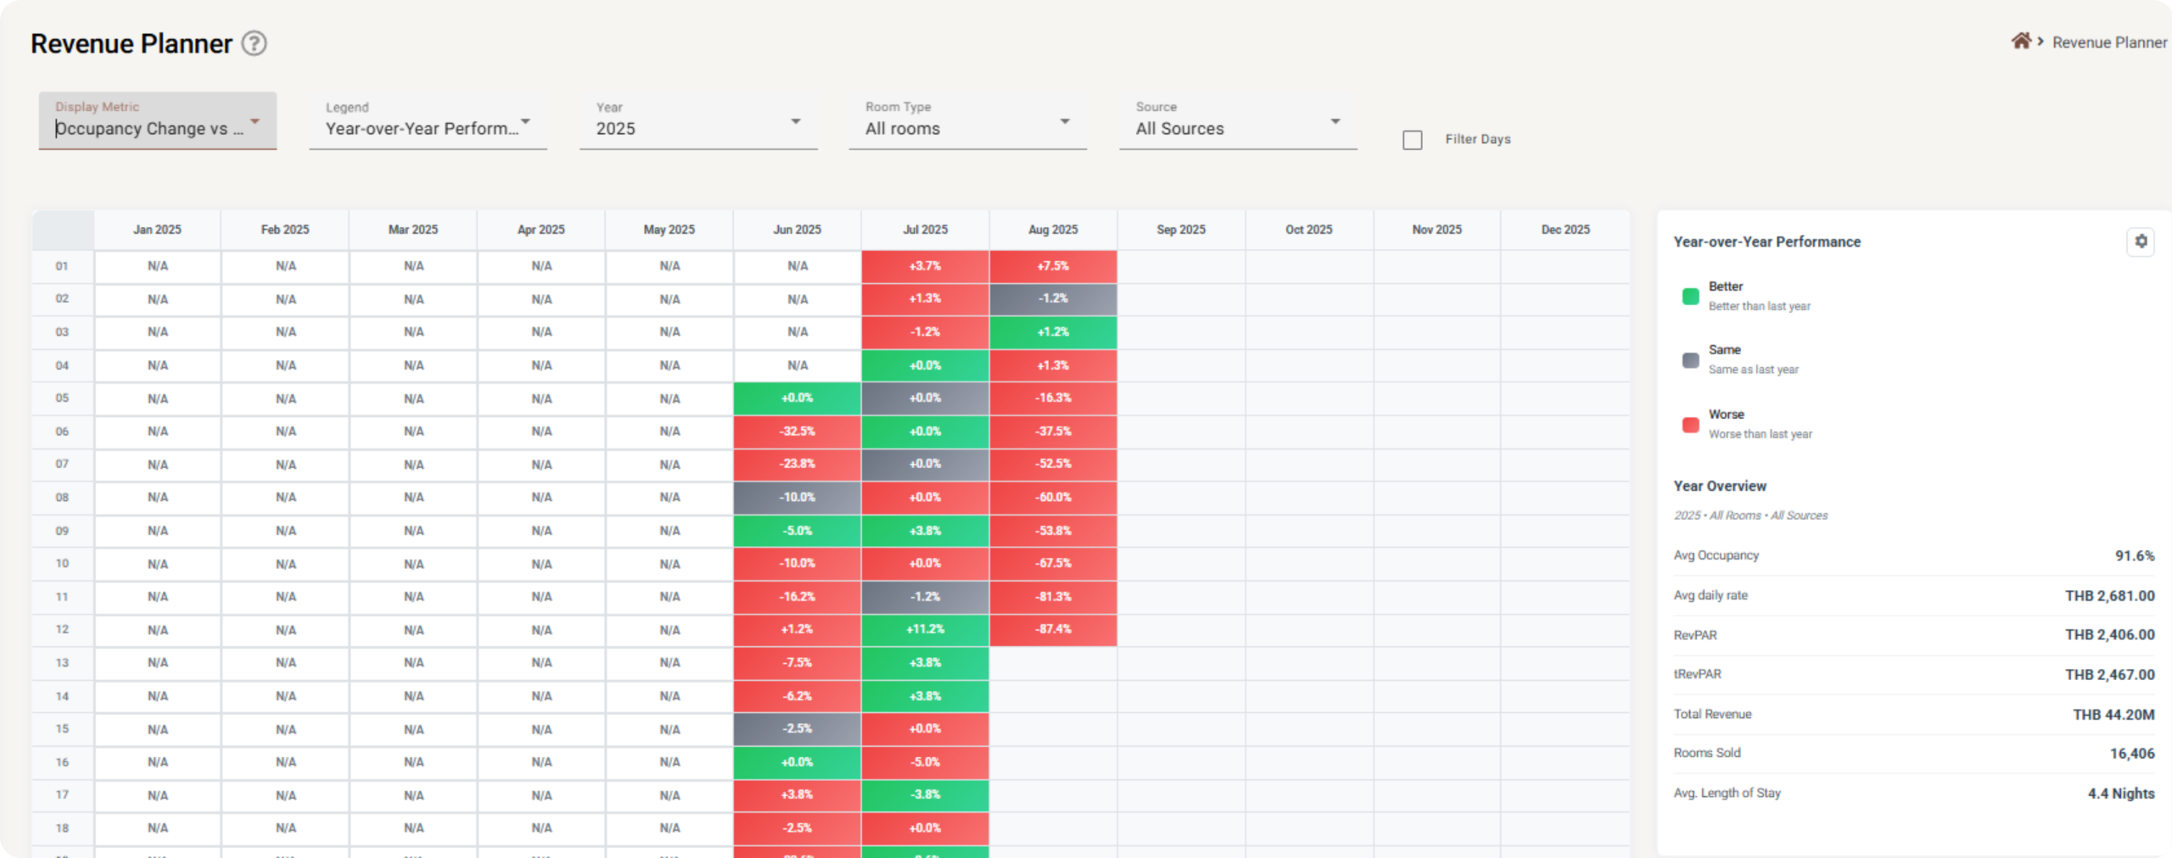
Task: Select the Jul 2025 column header
Action: tap(925, 230)
